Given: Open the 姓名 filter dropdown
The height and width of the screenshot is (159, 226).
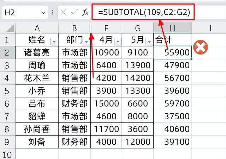Looking at the screenshot, I should [54, 42].
